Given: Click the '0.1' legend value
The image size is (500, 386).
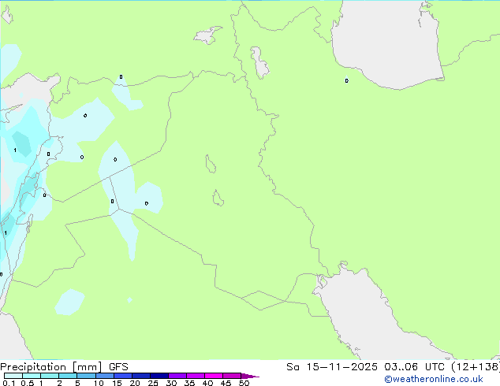Looking at the screenshot, I should pyautogui.click(x=9, y=383).
